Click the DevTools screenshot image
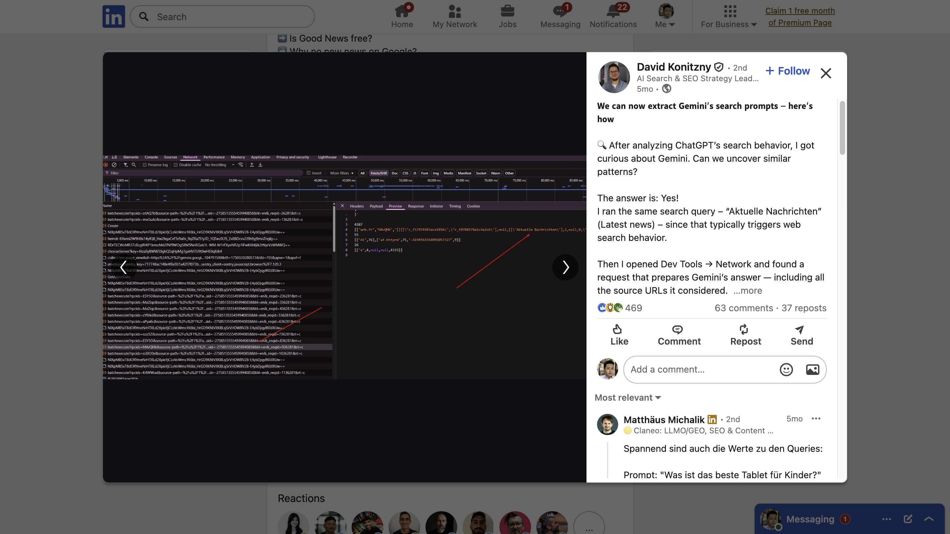 point(344,267)
